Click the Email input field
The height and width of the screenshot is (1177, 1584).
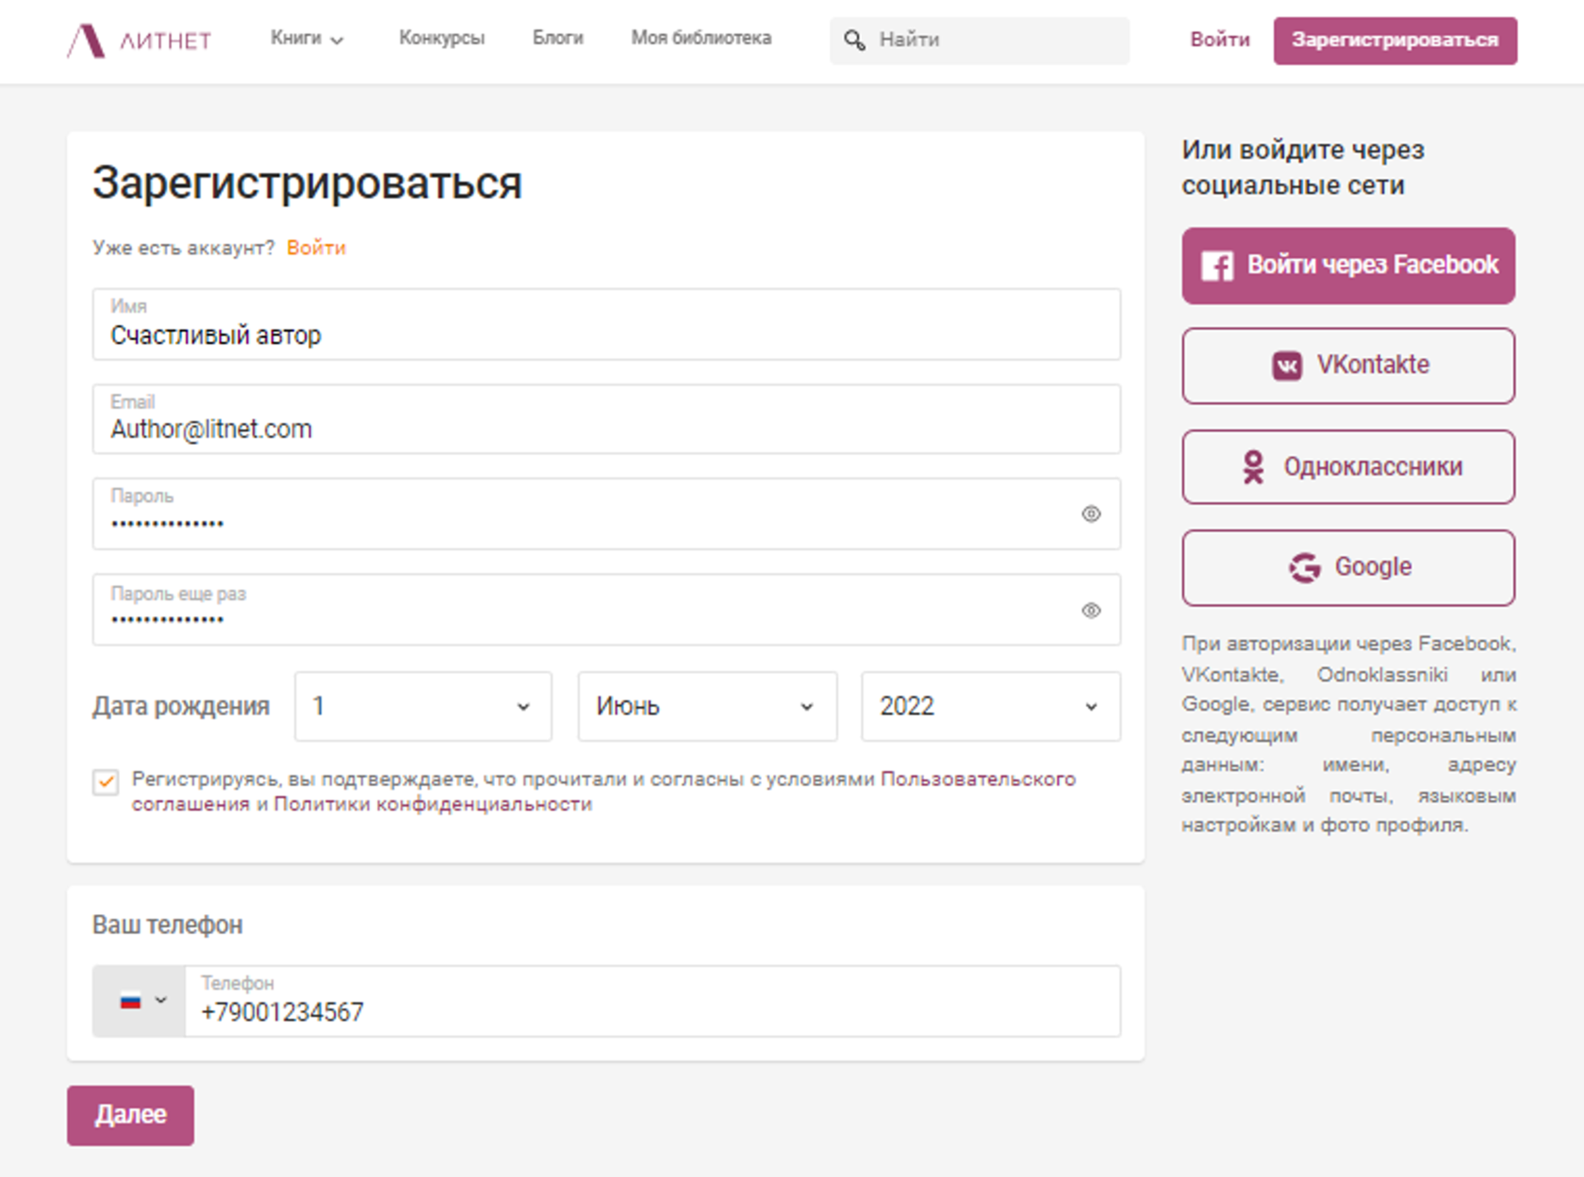point(606,419)
